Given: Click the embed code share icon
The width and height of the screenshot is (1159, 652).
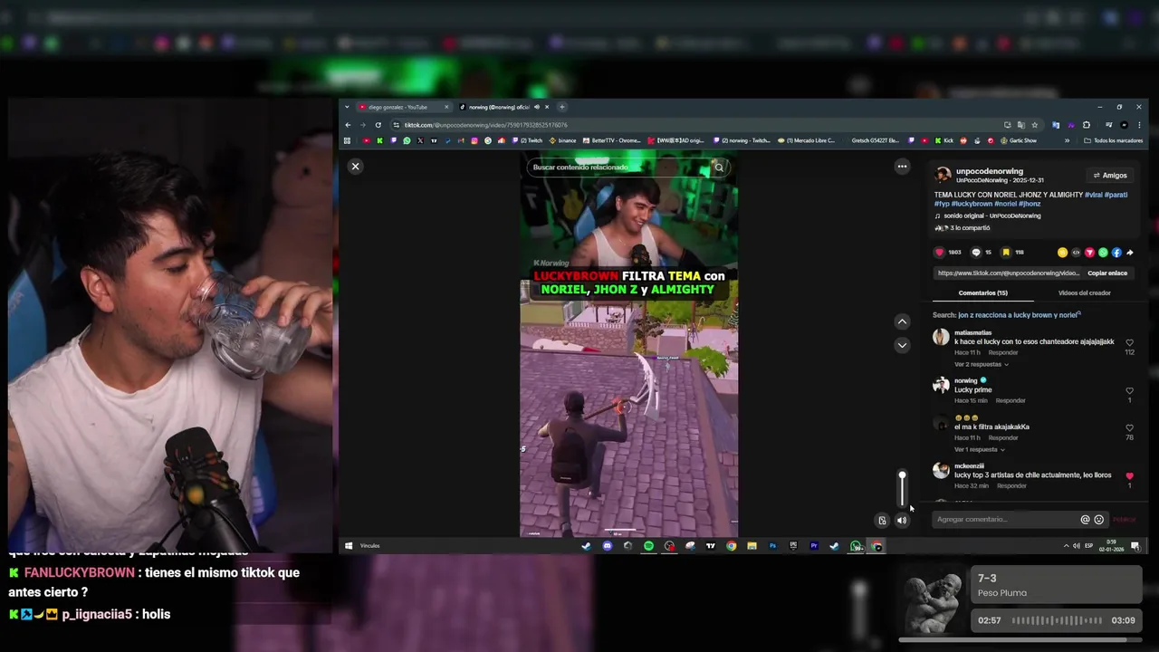Looking at the screenshot, I should tap(1076, 253).
